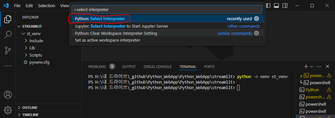The height and width of the screenshot is (118, 335).
Task: Maximize the VS Code window
Action: tap(312, 6)
